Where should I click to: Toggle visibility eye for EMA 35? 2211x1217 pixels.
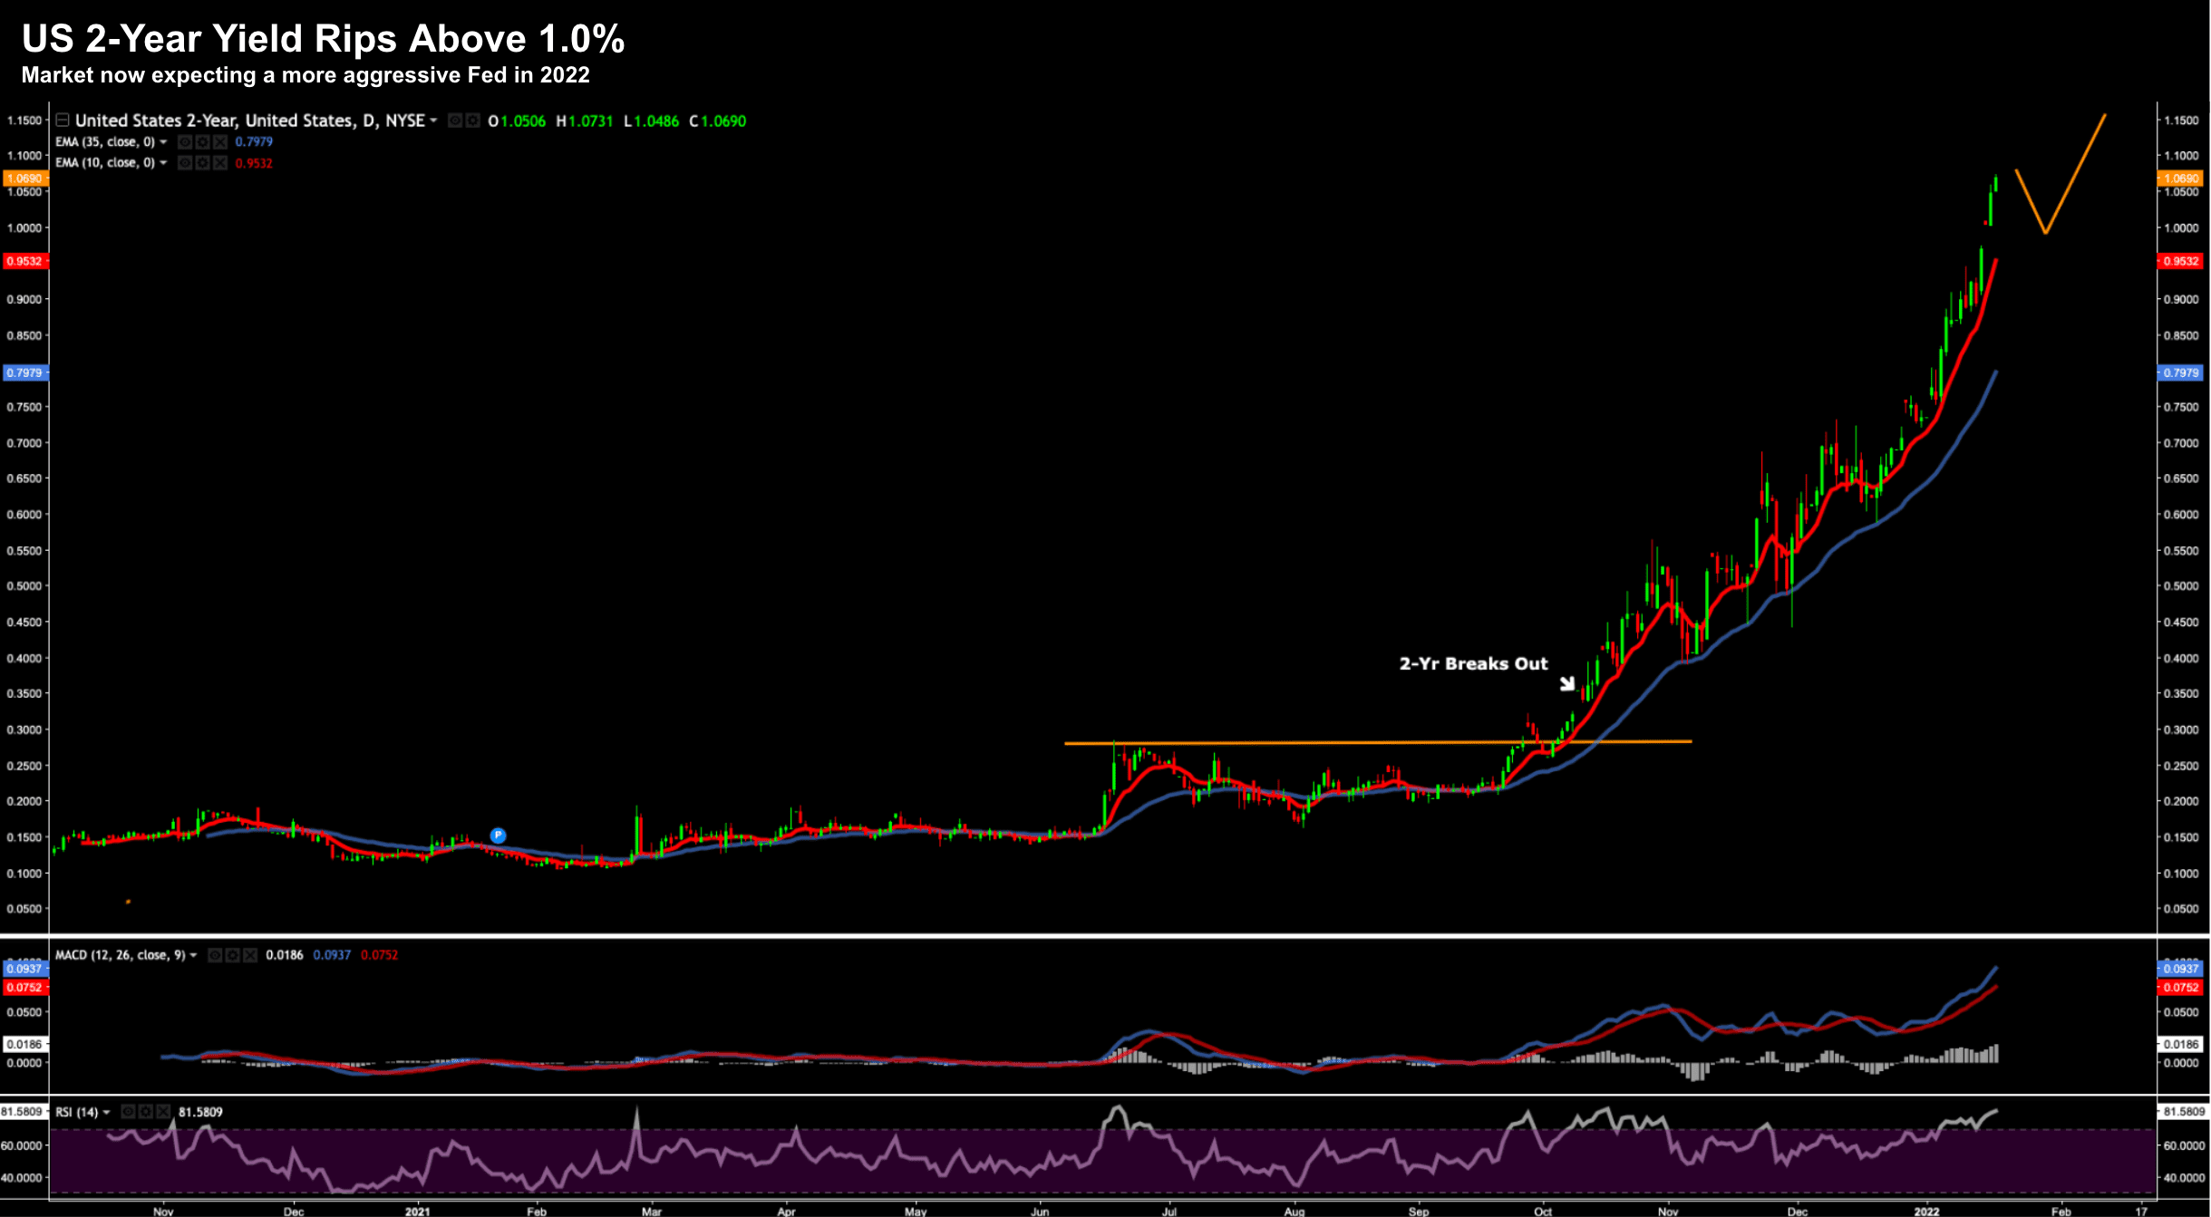[185, 142]
